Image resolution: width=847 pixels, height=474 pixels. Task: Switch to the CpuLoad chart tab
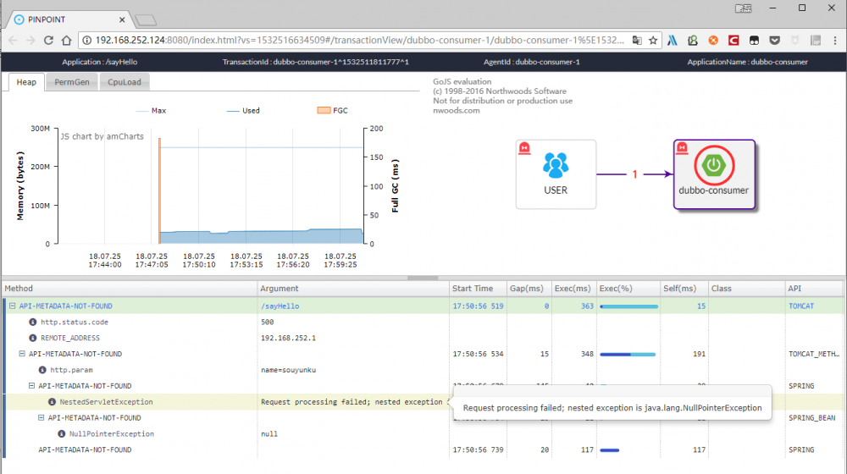[125, 82]
